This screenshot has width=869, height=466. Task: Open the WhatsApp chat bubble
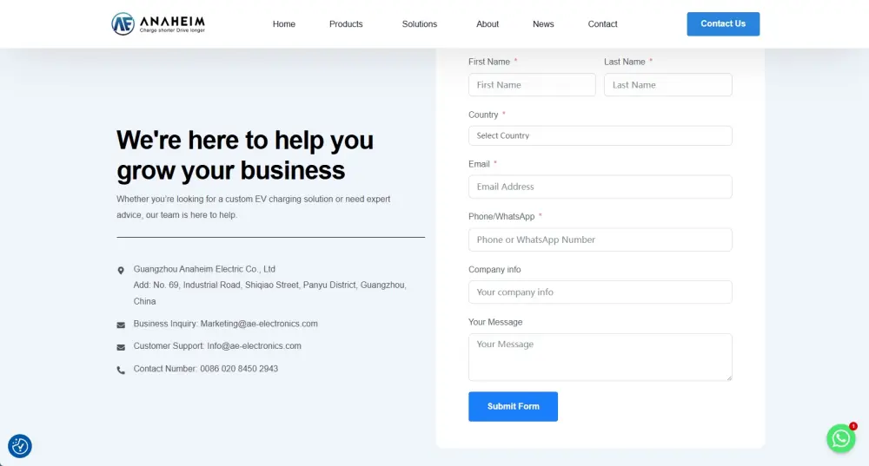point(840,438)
